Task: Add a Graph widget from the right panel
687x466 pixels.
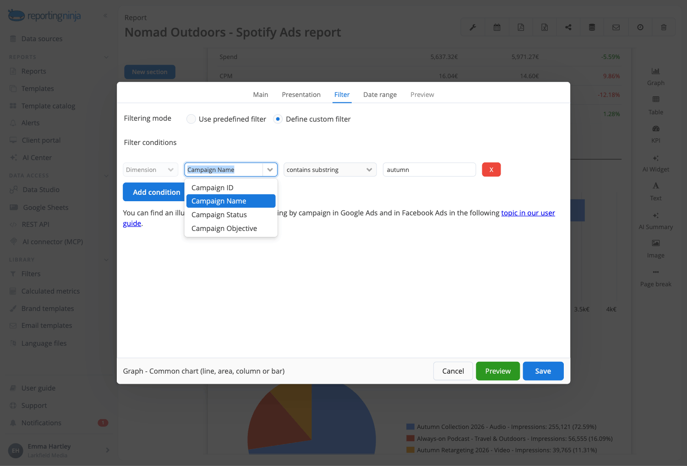Action: coord(656,76)
